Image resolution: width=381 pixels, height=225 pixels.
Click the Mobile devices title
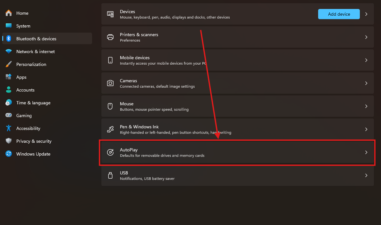pyautogui.click(x=135, y=58)
